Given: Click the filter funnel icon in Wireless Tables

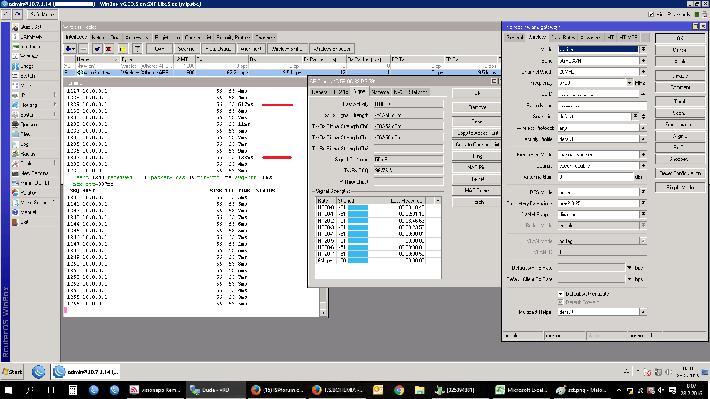Looking at the screenshot, I should pos(137,49).
